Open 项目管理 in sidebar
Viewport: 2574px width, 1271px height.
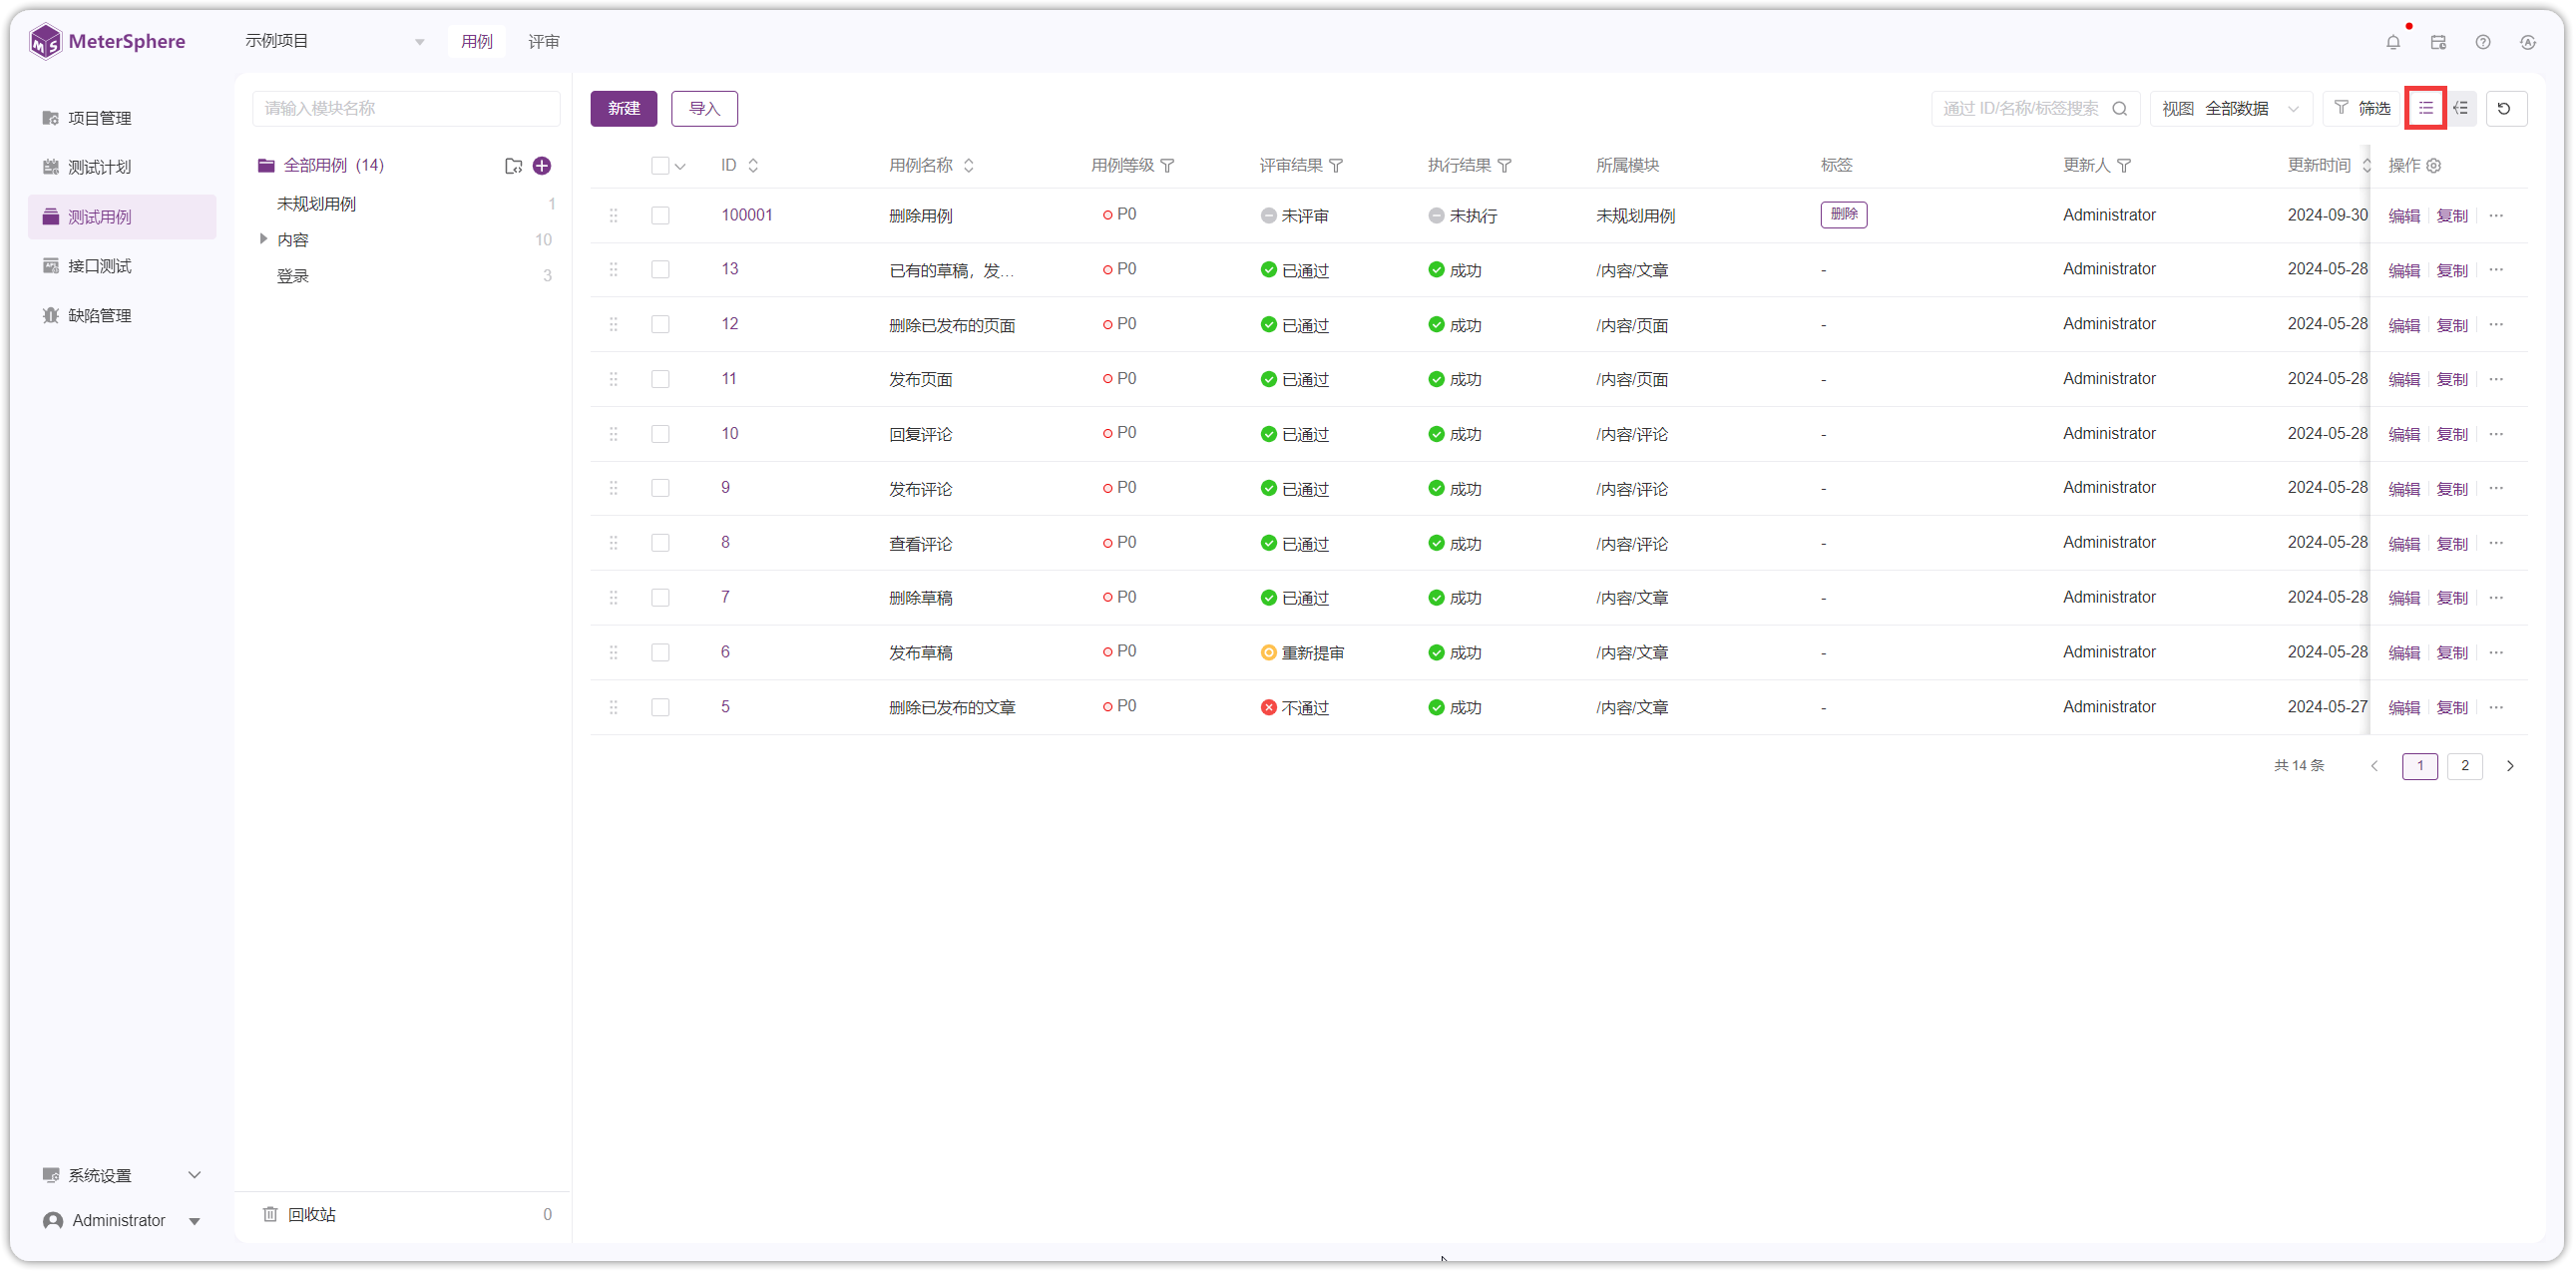pos(122,118)
